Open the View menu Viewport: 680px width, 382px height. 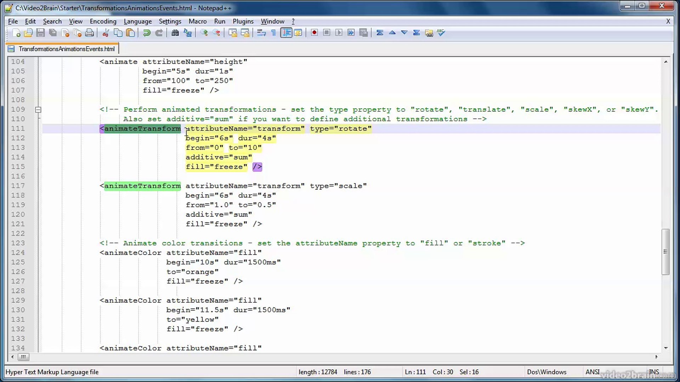pos(75,21)
